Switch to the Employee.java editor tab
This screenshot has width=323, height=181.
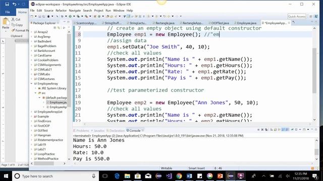[246, 23]
